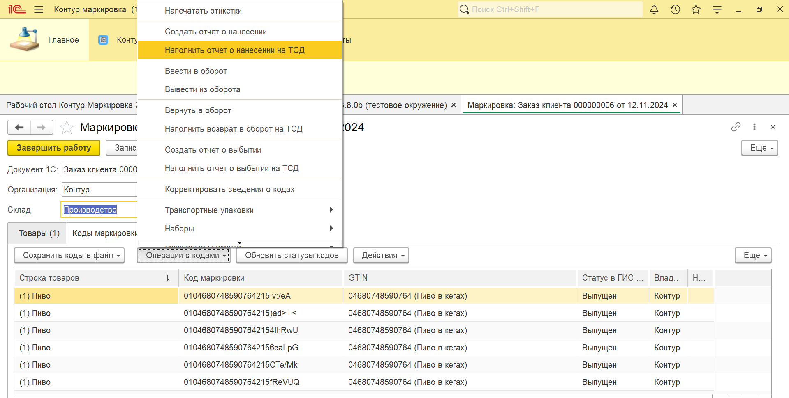Add document to favorites star
This screenshot has width=789, height=398.
67,128
